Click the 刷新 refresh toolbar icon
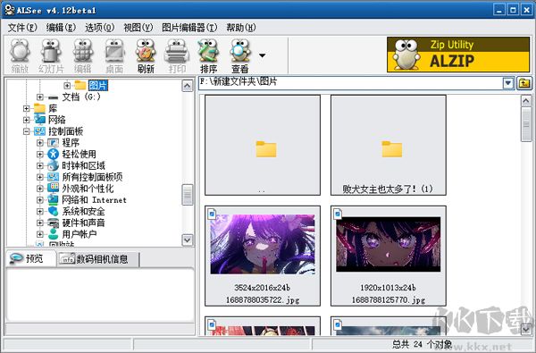 [x=146, y=56]
